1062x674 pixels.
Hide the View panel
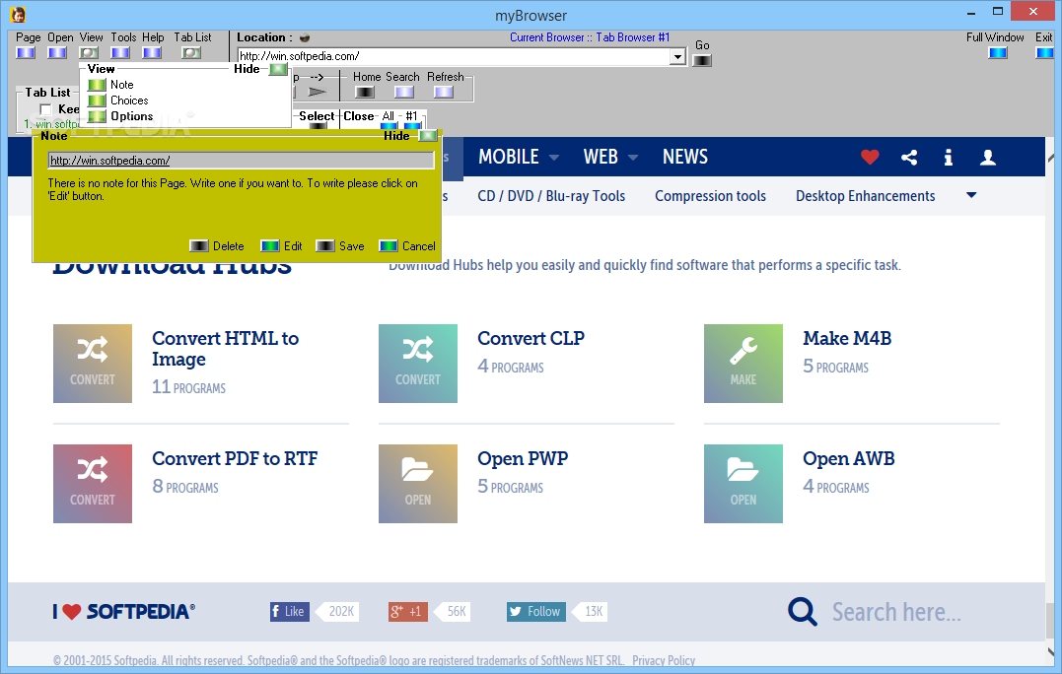pos(278,69)
